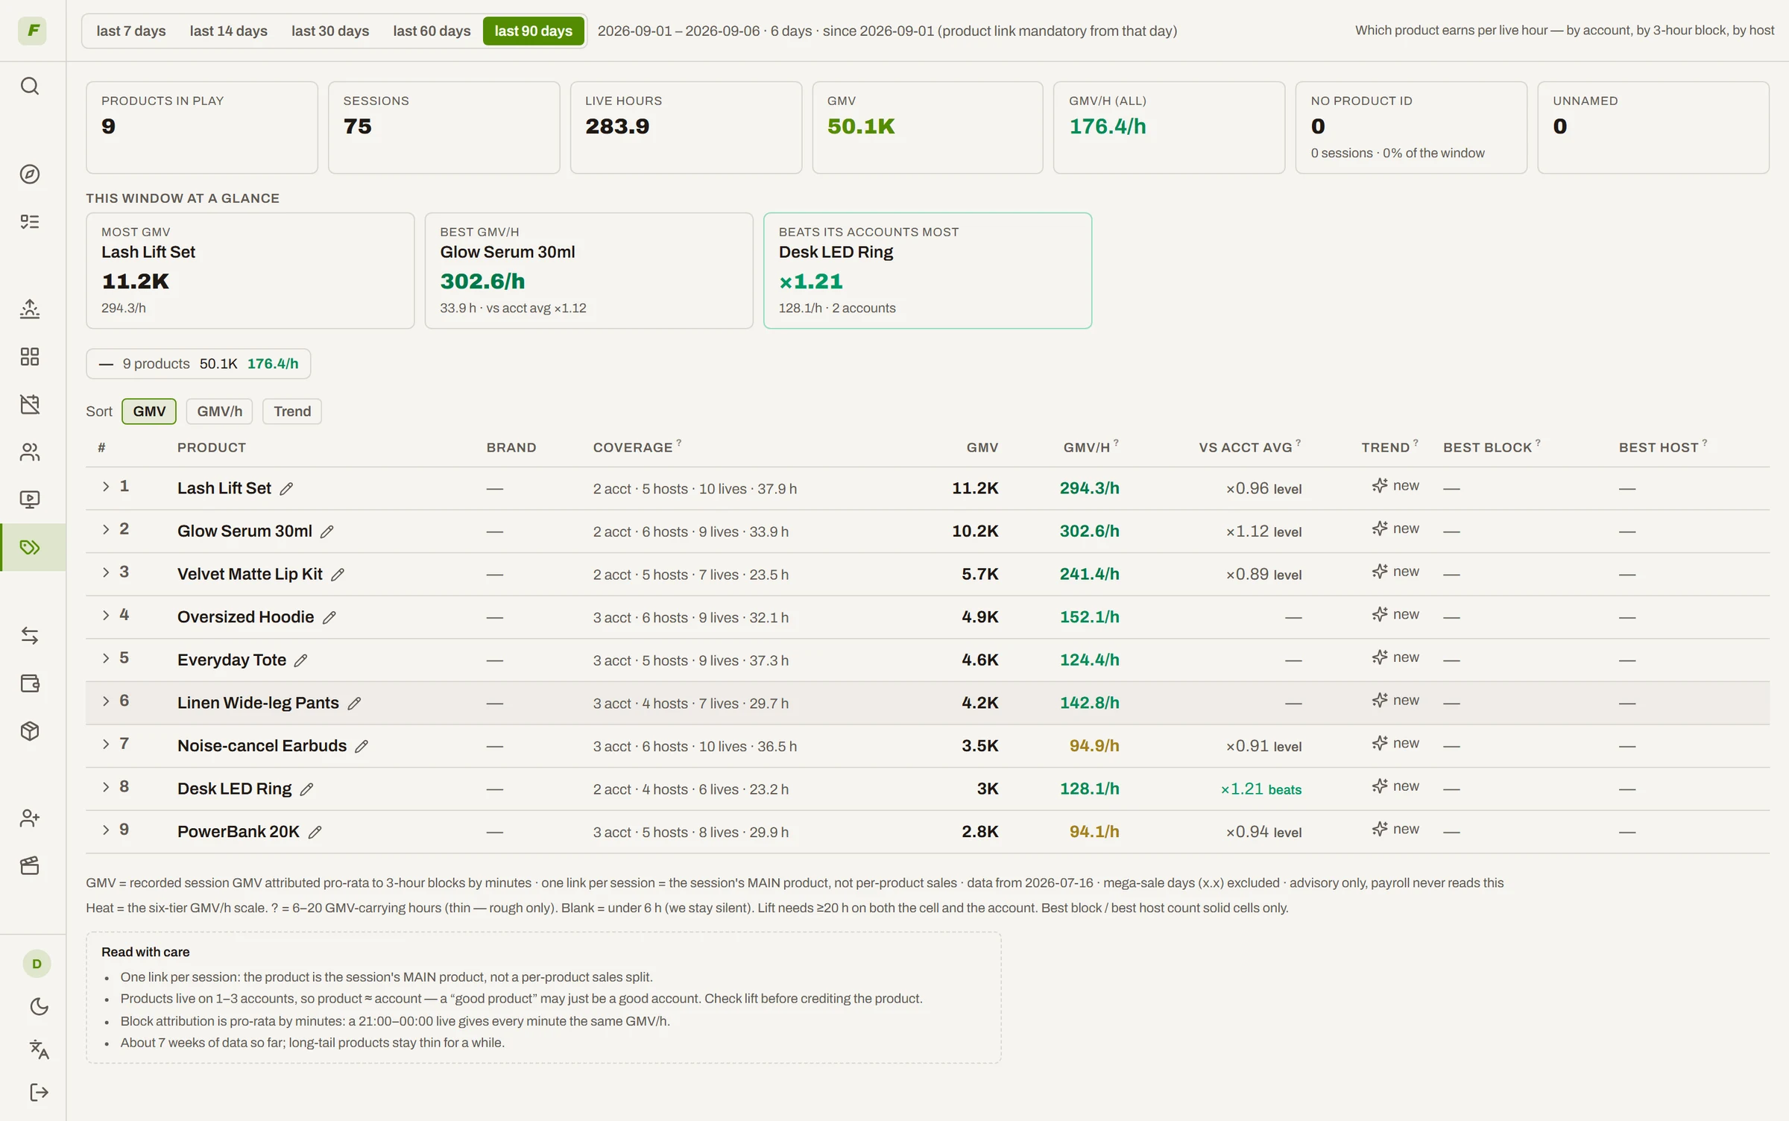Viewport: 1789px width, 1121px height.
Task: Edit the Linen Wide-leg Pants pencil
Action: tap(354, 704)
